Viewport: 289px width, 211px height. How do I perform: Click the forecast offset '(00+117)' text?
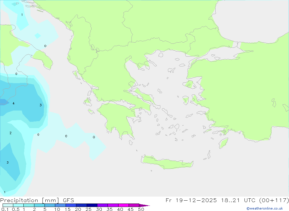click(x=274, y=200)
